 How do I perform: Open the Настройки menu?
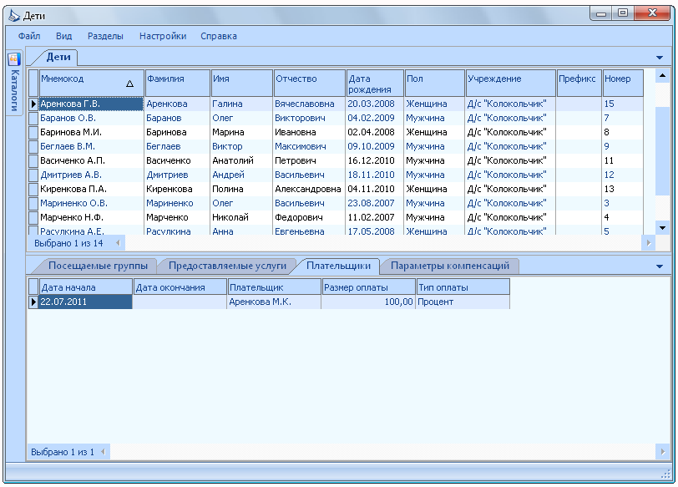pos(163,36)
